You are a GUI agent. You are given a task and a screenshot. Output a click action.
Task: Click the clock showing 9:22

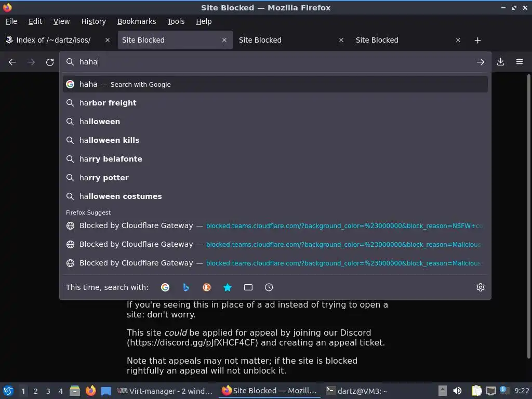pos(522,391)
